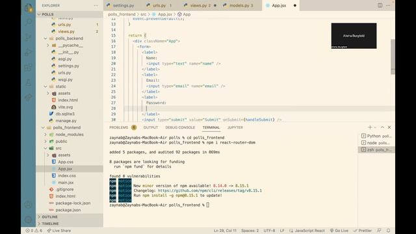Expand the Outline section
Image resolution: width=416 pixels, height=234 pixels.
pyautogui.click(x=70, y=216)
